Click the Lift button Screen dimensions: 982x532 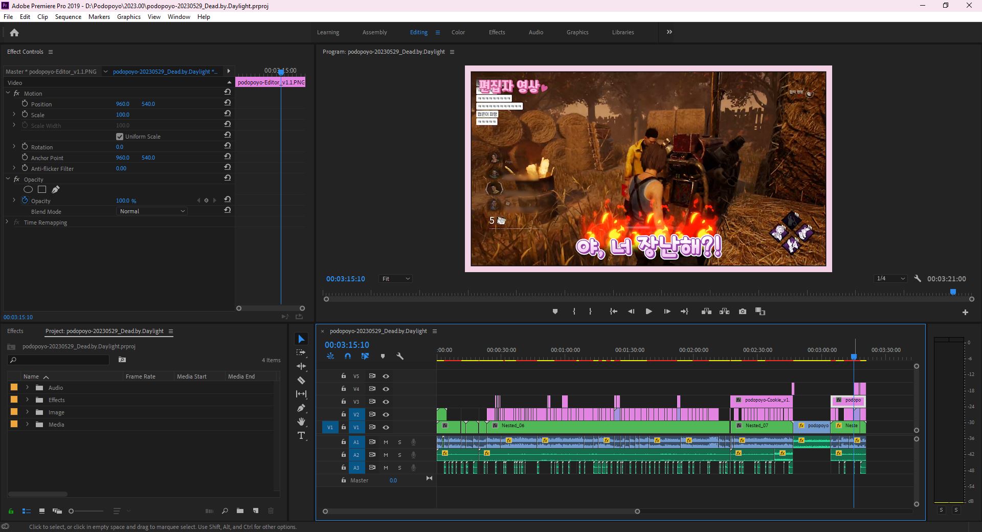click(706, 311)
